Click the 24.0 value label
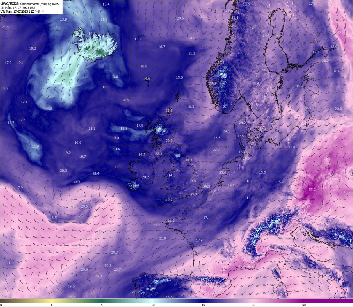 [192, 38]
